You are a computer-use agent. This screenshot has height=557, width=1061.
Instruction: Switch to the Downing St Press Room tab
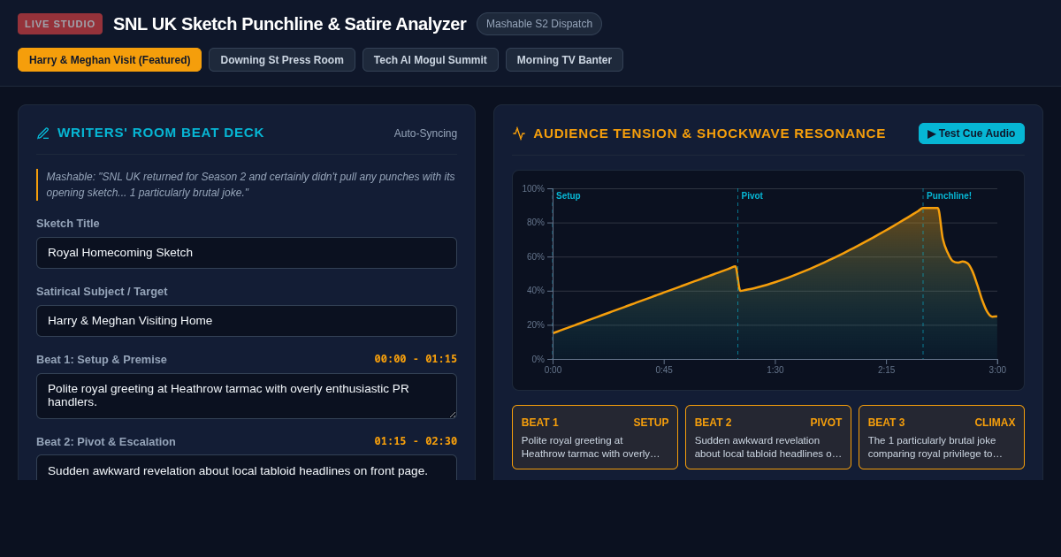[282, 60]
